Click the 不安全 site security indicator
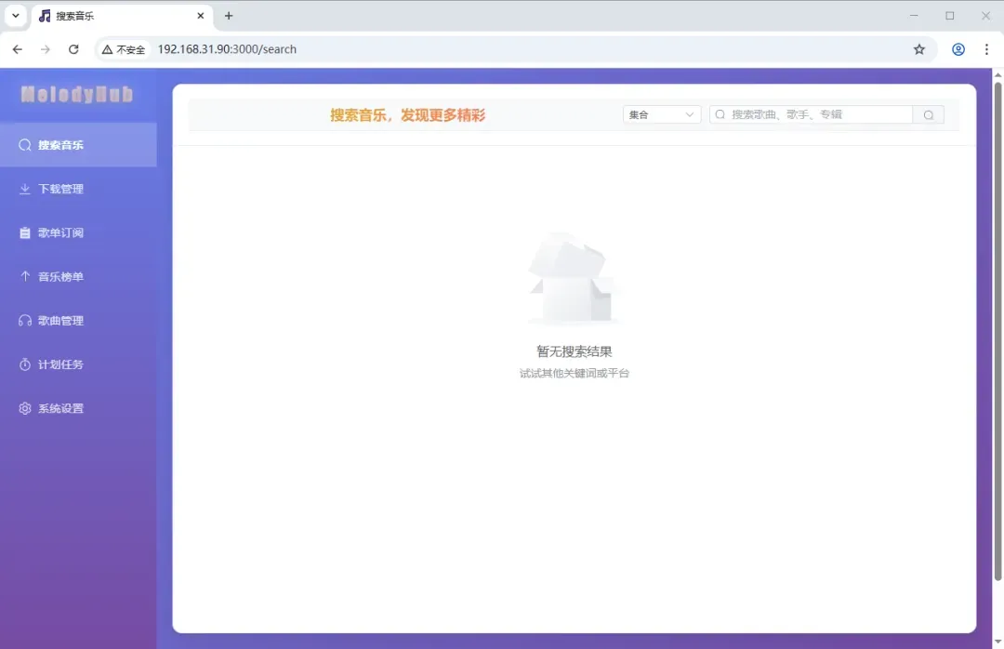Viewport: 1004px width, 649px height. (x=124, y=49)
